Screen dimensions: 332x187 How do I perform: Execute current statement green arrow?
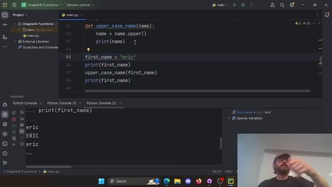14,126
